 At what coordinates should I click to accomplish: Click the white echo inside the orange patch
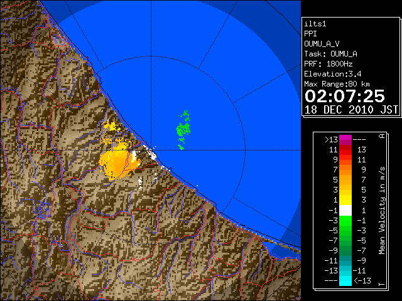tap(134, 156)
